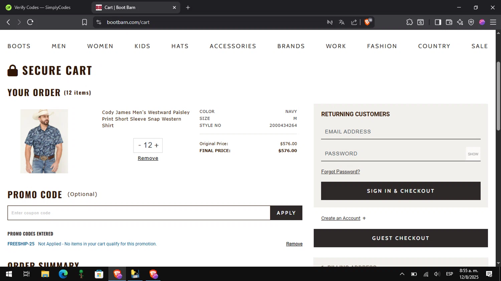
Task: Bookmark this page icon
Action: (85, 22)
